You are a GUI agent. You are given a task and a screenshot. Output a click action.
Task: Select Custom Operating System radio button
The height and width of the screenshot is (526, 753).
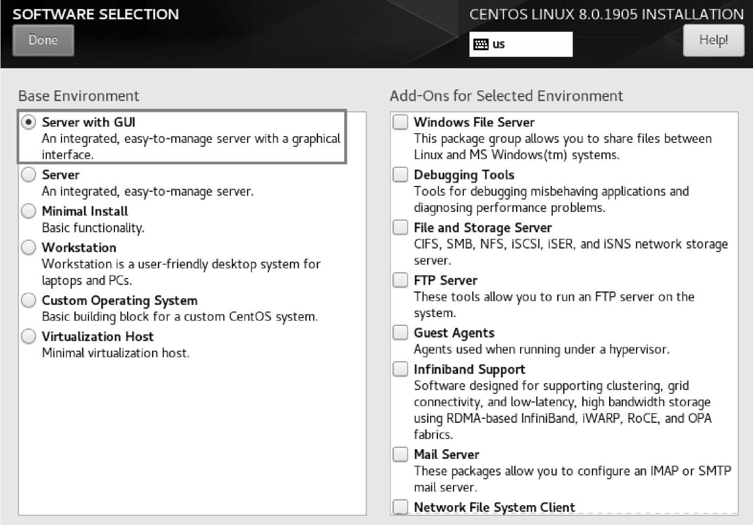pyautogui.click(x=28, y=300)
